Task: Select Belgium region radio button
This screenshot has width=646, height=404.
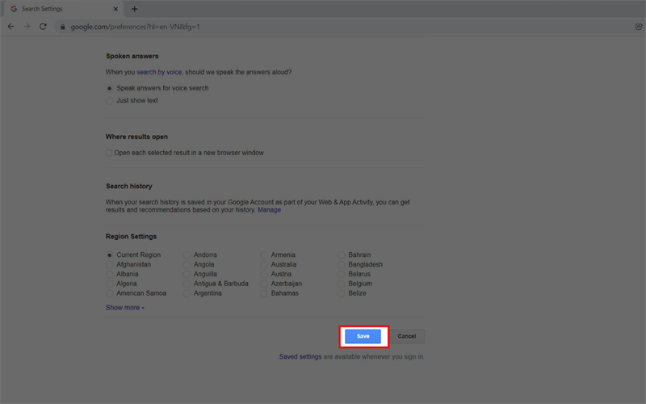Action: 342,284
